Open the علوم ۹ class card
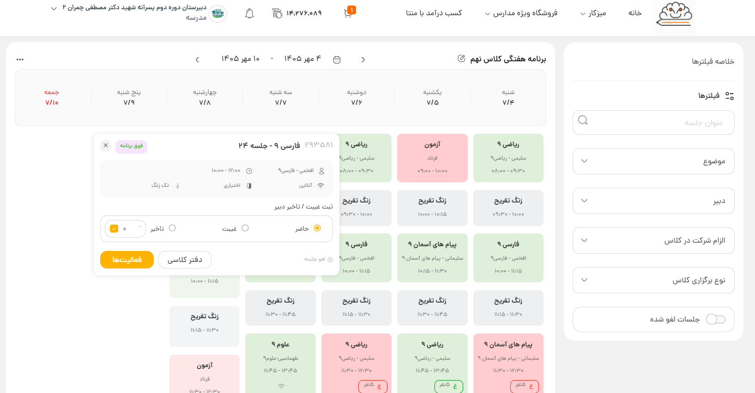The image size is (755, 393). tap(280, 363)
